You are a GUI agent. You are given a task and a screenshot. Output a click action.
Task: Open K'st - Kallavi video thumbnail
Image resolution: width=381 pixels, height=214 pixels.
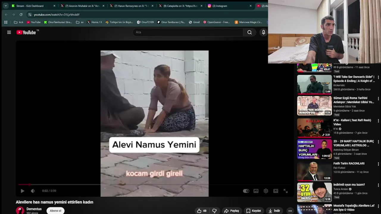(314, 128)
